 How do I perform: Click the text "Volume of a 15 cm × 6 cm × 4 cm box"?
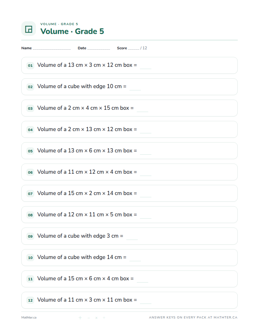click(83, 278)
